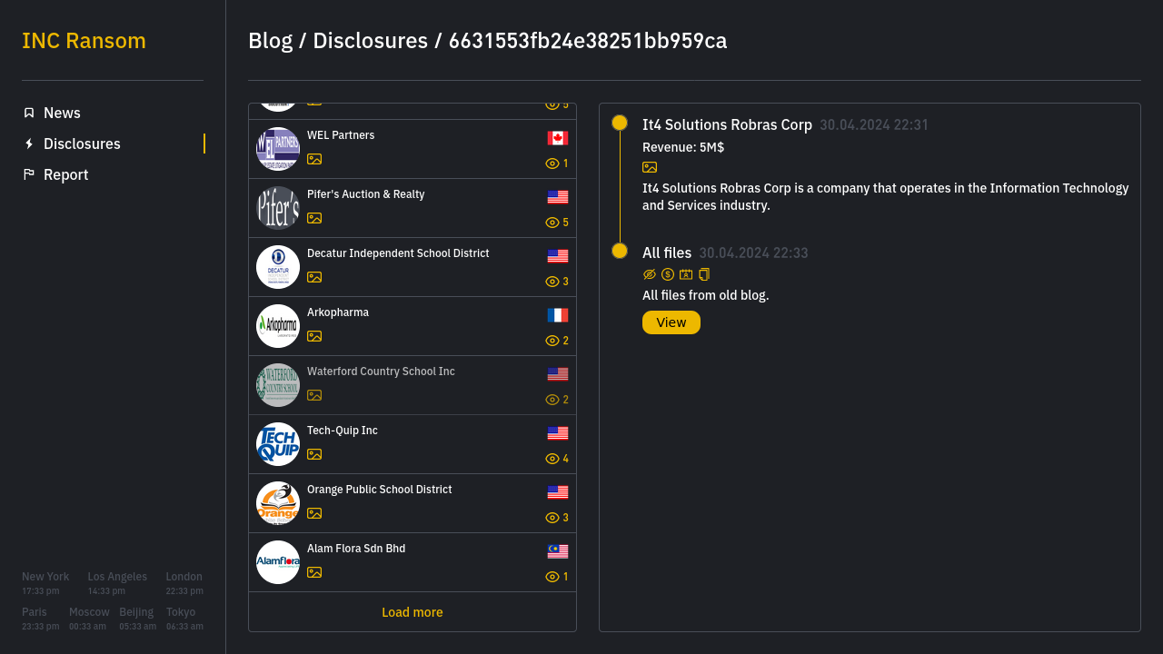Viewport: 1163px width, 654px height.
Task: Open the News section in sidebar
Action: tap(62, 113)
